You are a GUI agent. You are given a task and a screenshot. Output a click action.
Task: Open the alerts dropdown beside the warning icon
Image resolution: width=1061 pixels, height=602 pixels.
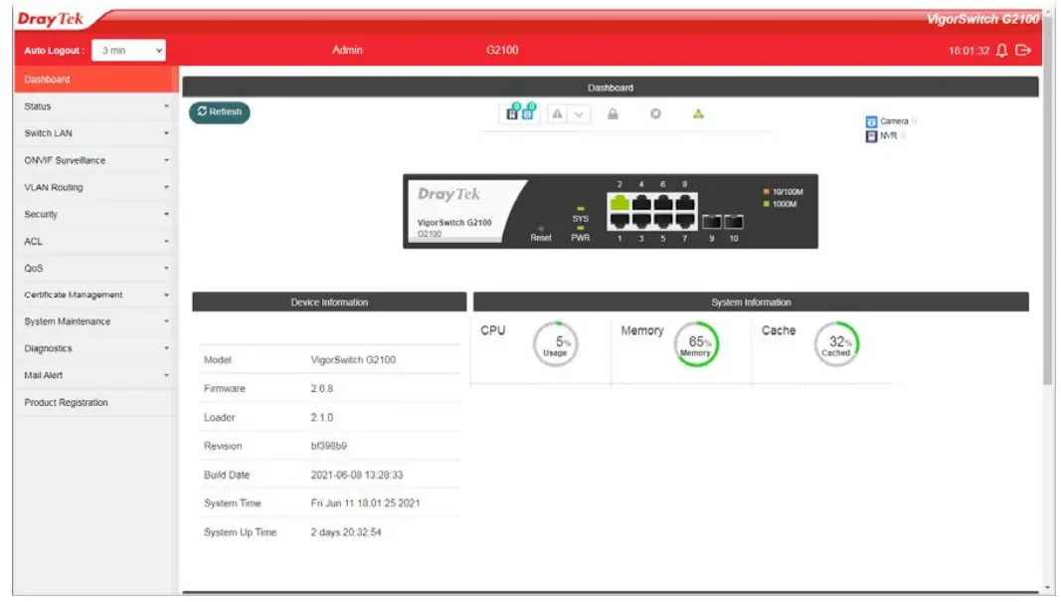579,114
